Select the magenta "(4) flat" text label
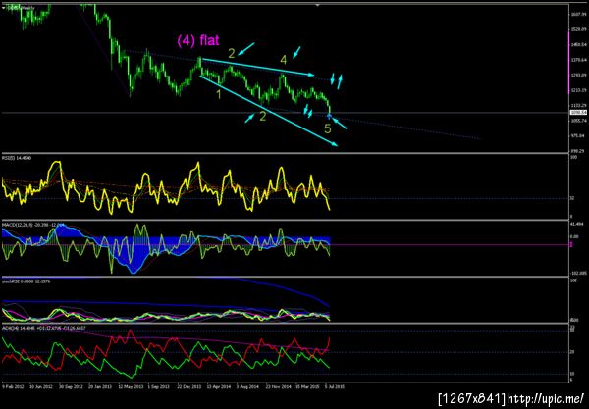 click(x=198, y=40)
